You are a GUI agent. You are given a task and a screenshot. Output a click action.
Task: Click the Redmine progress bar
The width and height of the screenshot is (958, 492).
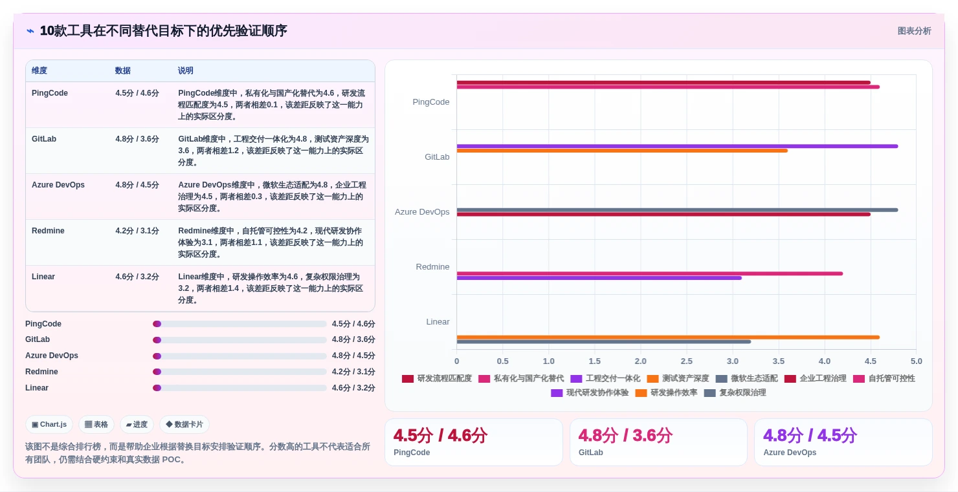point(240,372)
